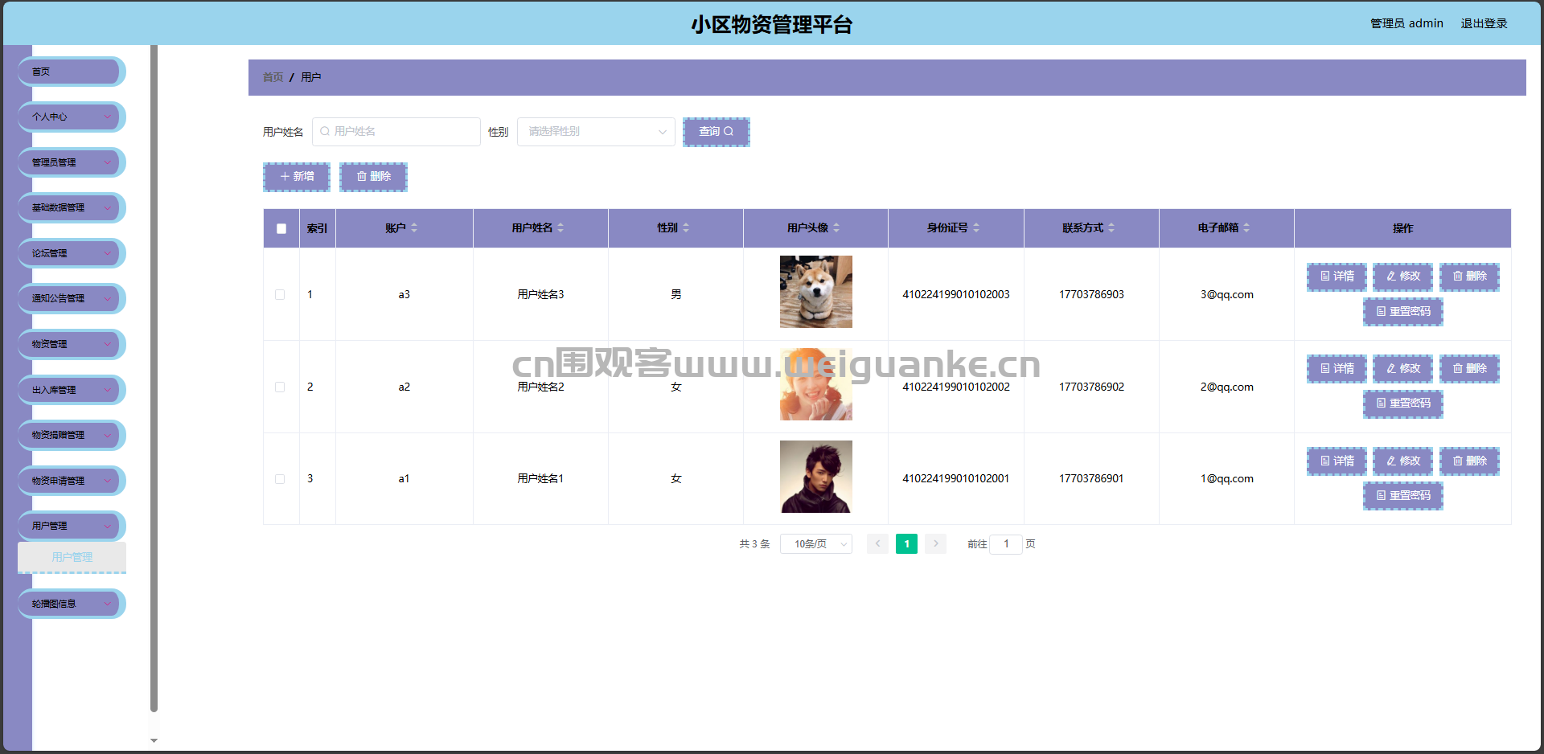
Task: Click 重置密码 for user a2
Action: (x=1403, y=404)
